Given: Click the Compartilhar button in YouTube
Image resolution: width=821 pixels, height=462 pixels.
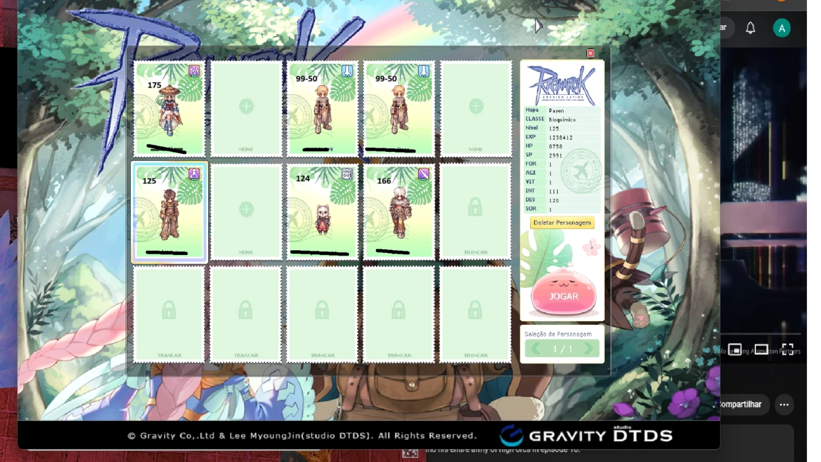Looking at the screenshot, I should pos(740,405).
